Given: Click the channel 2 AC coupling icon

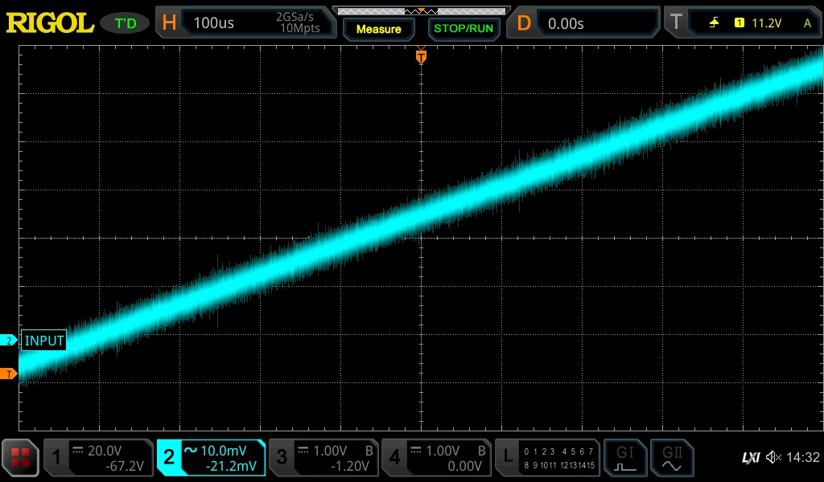Looking at the screenshot, I should 190,450.
